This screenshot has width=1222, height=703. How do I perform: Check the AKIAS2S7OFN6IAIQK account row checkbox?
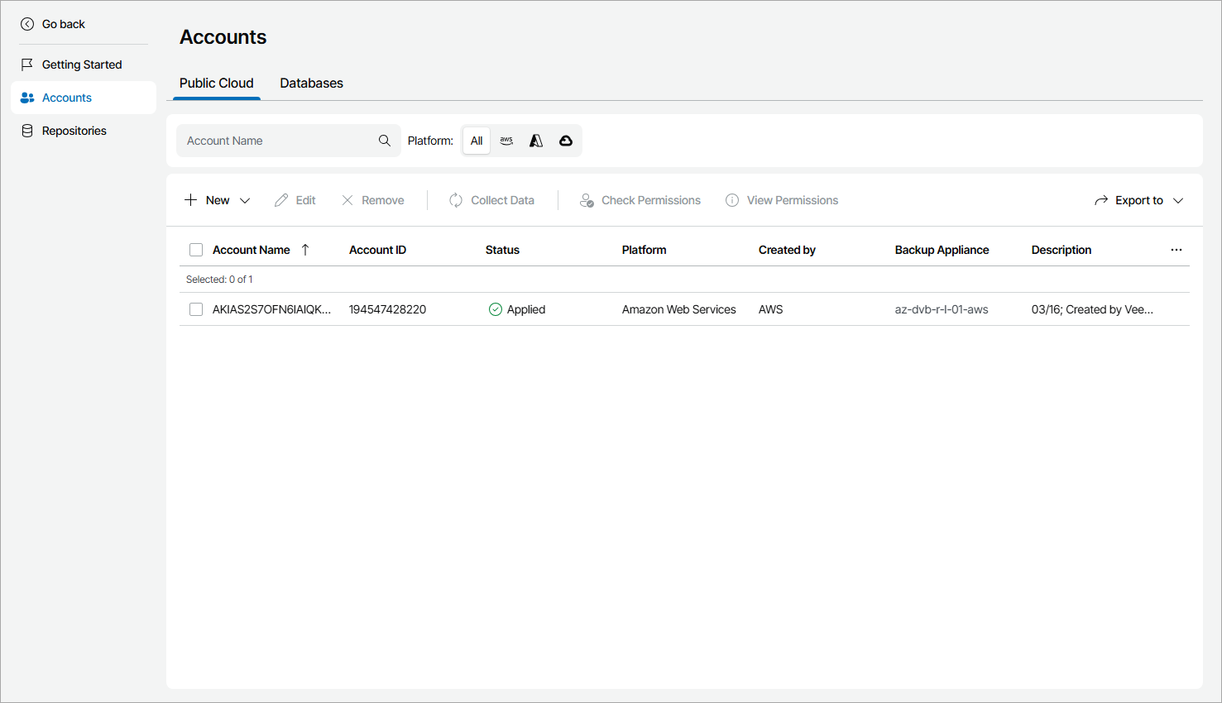pyautogui.click(x=196, y=309)
